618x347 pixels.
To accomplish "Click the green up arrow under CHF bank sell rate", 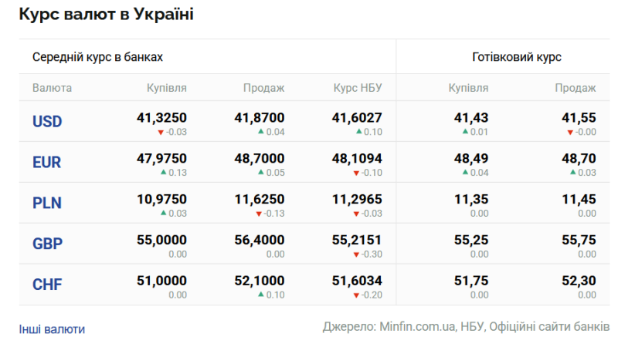I will click(x=260, y=295).
